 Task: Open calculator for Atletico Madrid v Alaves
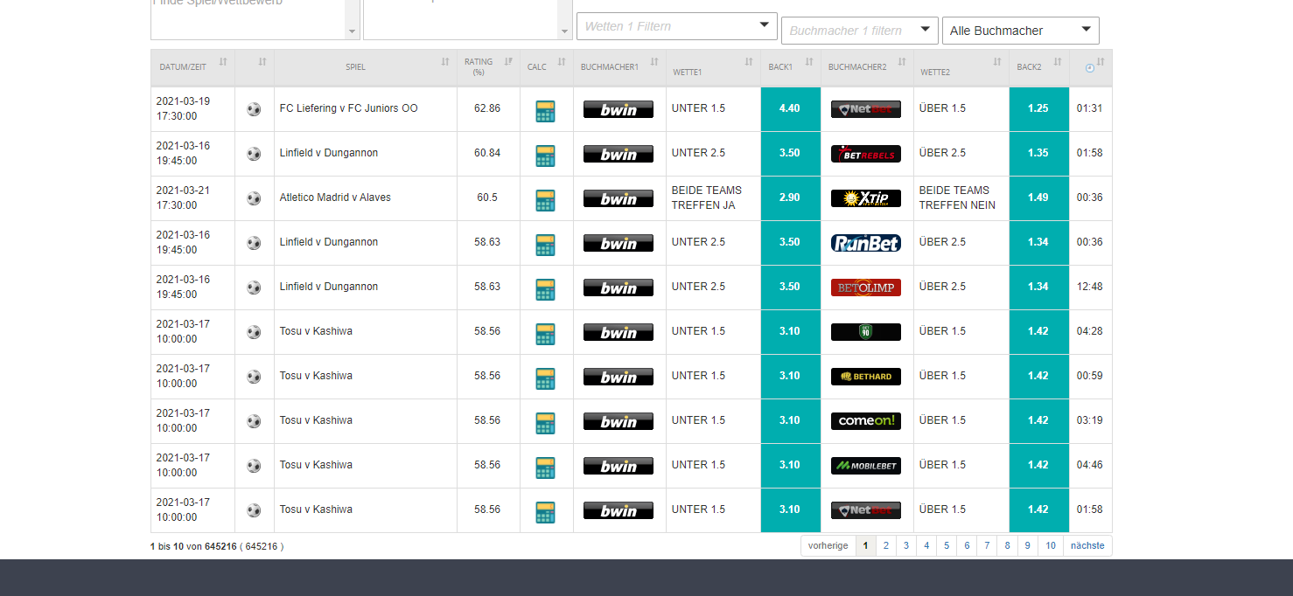pyautogui.click(x=546, y=200)
